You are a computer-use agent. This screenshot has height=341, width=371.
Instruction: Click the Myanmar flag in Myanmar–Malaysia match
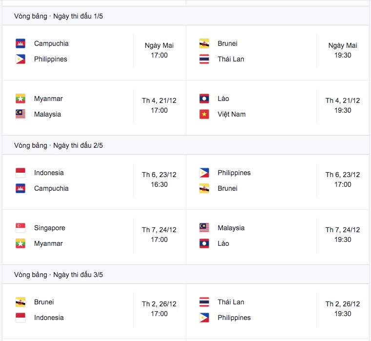pyautogui.click(x=20, y=99)
